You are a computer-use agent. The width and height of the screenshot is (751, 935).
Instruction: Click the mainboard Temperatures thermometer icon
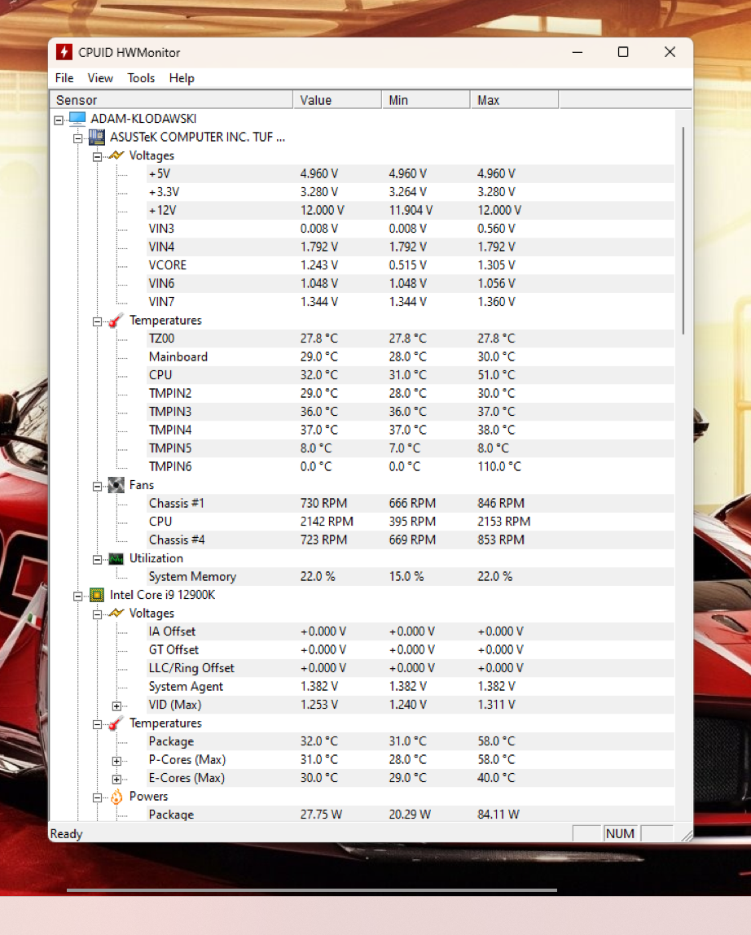(116, 321)
